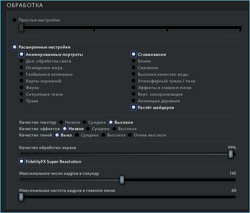Toggle Анимированные портреты checkbox
This screenshot has height=213, width=250.
[21, 54]
